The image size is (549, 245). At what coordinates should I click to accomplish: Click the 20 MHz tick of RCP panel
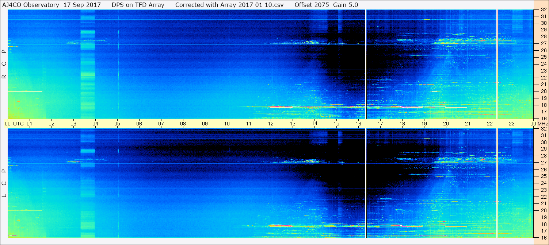click(x=543, y=91)
